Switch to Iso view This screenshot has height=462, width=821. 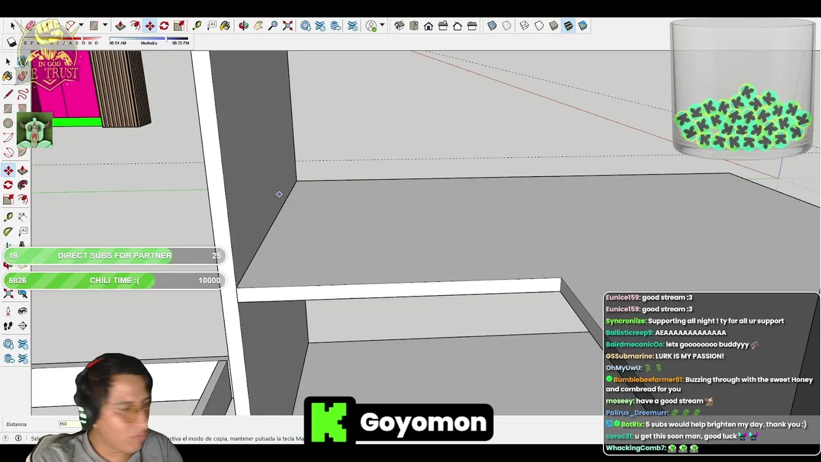tap(399, 26)
